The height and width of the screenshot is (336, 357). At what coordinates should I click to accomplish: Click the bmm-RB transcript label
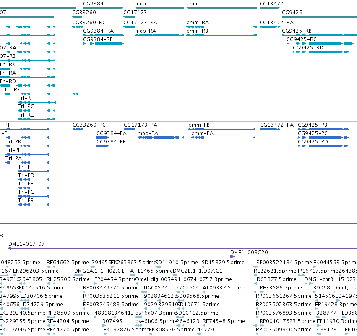pos(197,31)
